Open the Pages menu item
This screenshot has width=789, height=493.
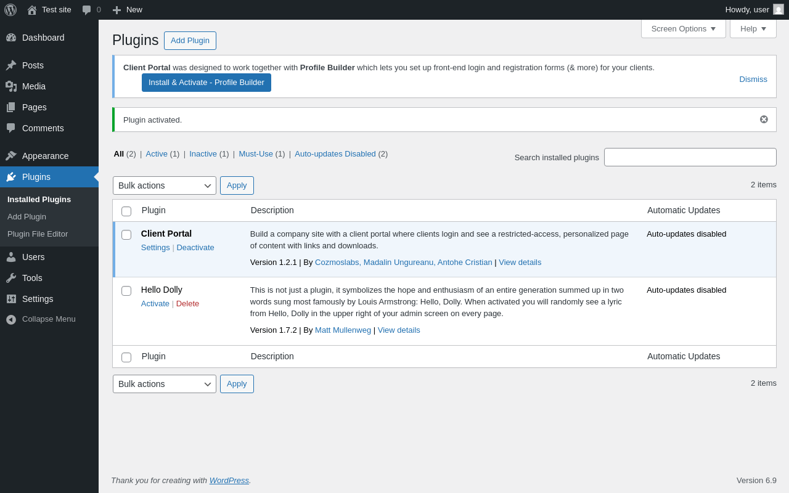tap(49, 107)
